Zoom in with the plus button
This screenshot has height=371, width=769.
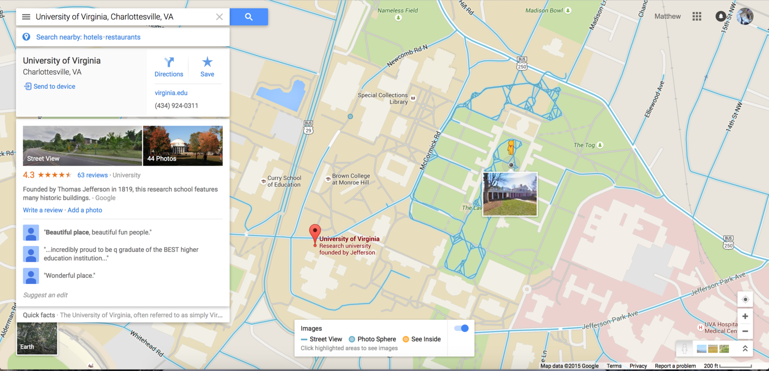tap(745, 316)
